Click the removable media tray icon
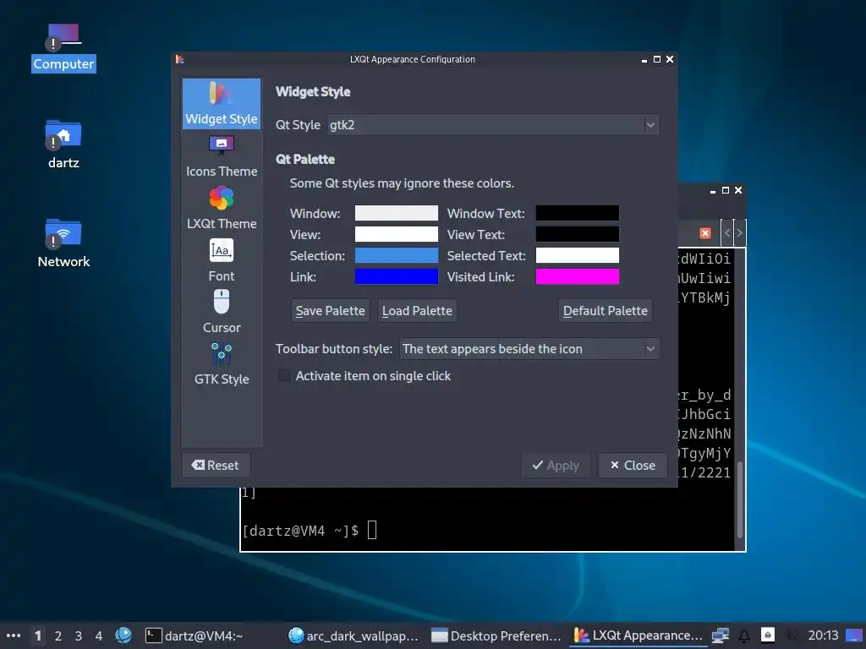This screenshot has width=866, height=649. pos(768,635)
